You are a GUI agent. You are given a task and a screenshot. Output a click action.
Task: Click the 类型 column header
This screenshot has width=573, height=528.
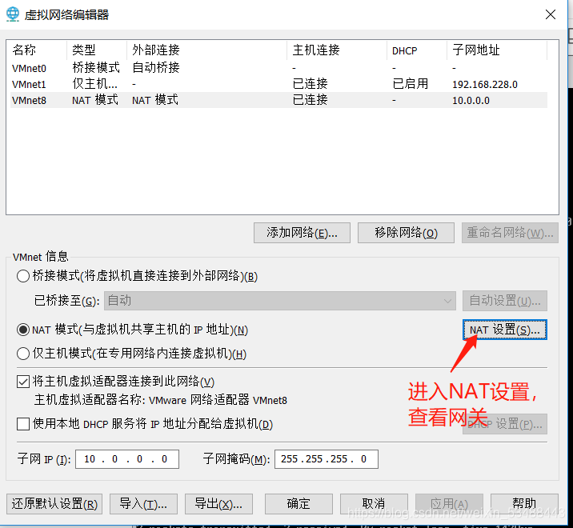(x=97, y=50)
